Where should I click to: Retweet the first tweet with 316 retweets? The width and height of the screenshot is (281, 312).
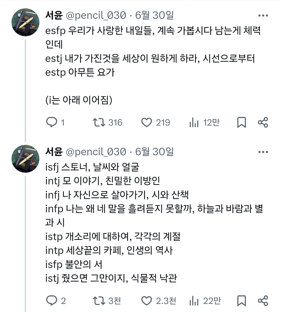click(x=99, y=122)
